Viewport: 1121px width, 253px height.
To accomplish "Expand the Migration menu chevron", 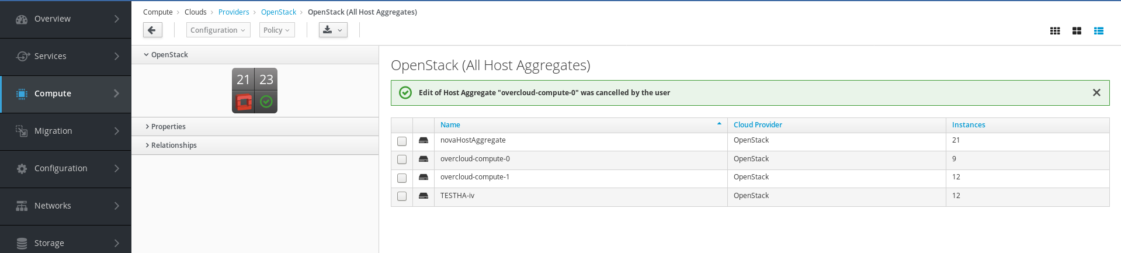I will (x=117, y=131).
